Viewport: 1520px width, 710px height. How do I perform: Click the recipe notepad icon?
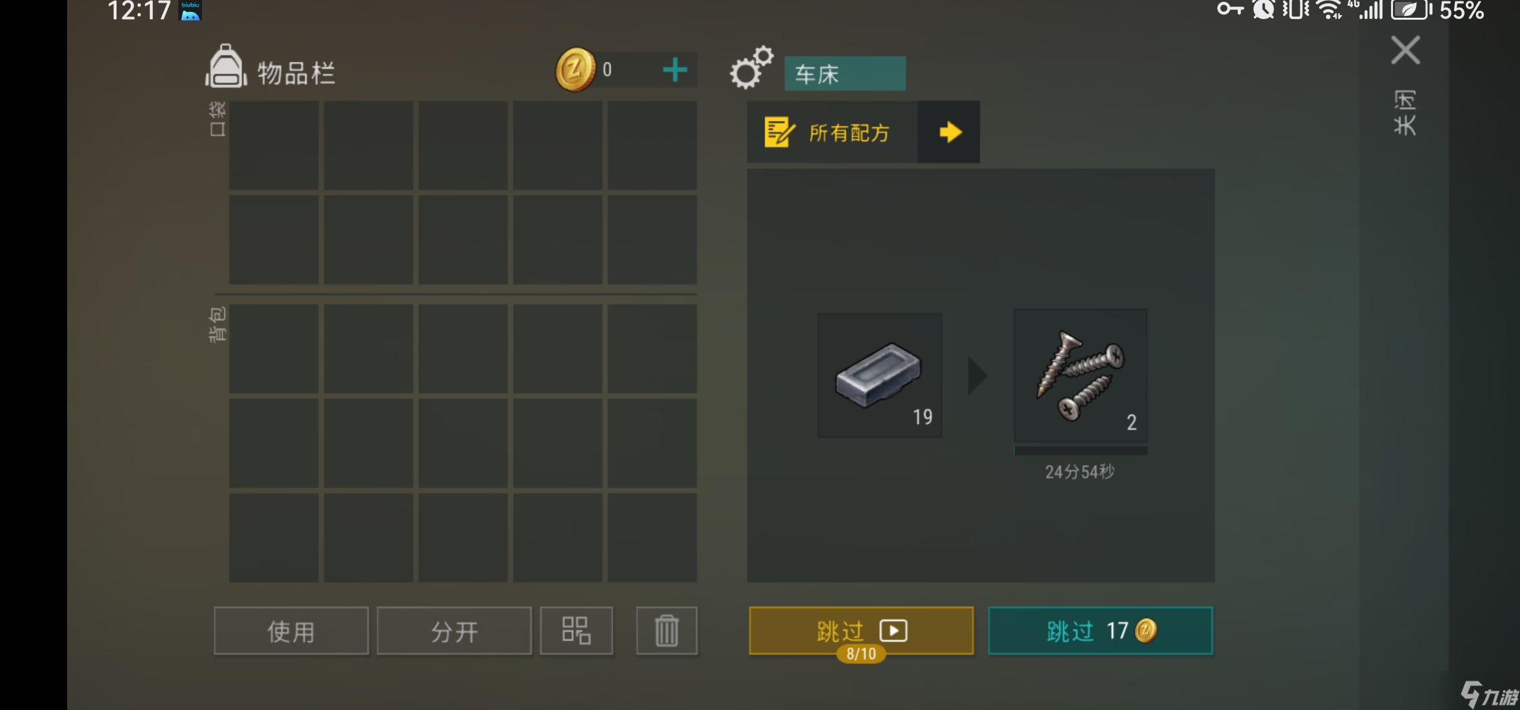[780, 132]
